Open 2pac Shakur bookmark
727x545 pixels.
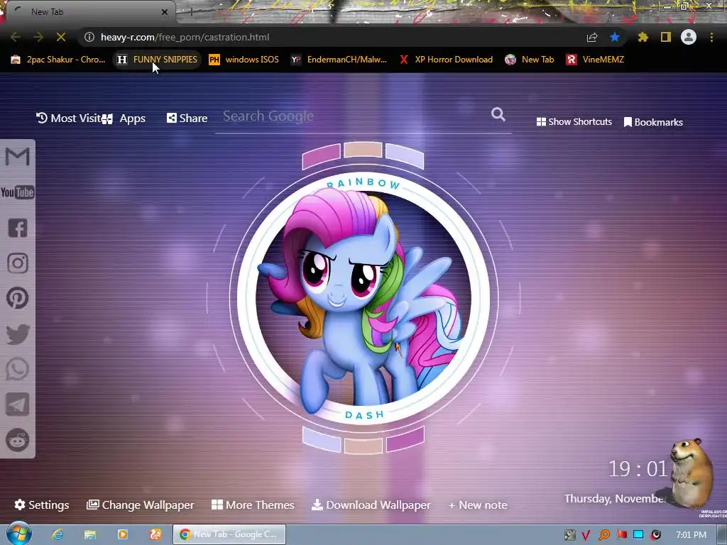[58, 60]
